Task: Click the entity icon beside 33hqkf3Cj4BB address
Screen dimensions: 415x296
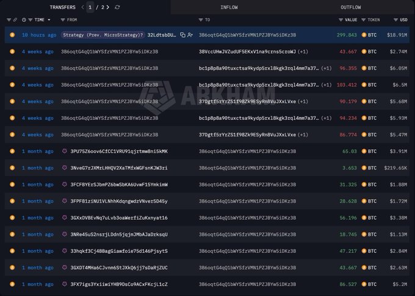Action: [x=64, y=251]
